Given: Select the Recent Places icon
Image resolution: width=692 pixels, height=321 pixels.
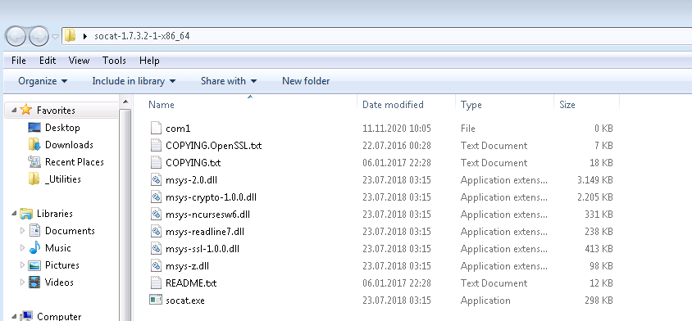Looking at the screenshot, I should pos(34,162).
